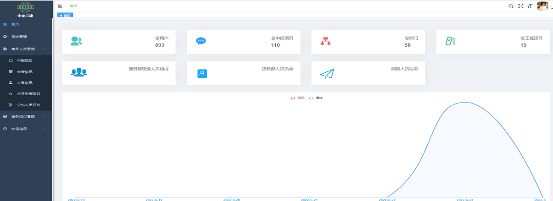Open the search magnifier icon

pos(511,6)
